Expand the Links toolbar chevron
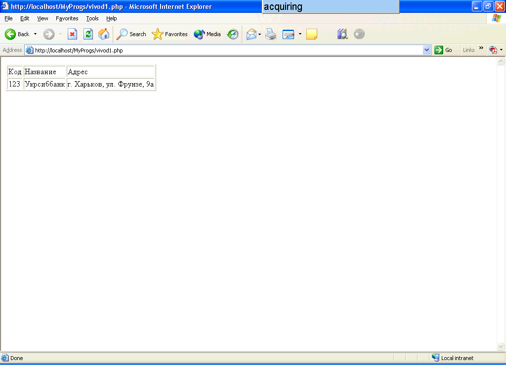This screenshot has height=365, width=506. (x=481, y=48)
